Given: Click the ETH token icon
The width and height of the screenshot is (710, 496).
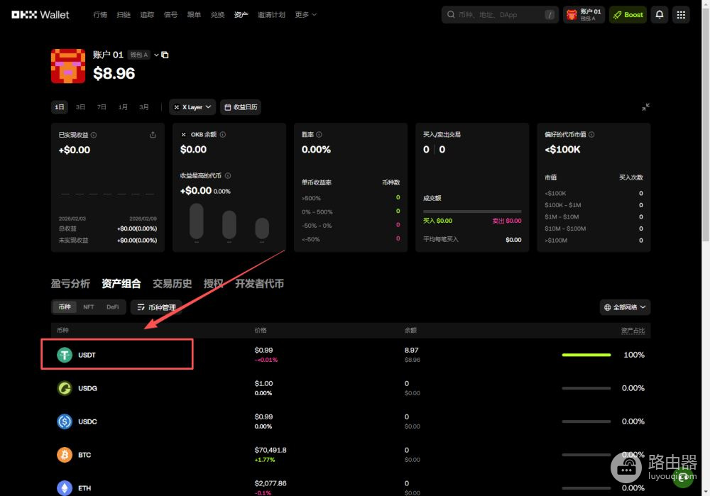Looking at the screenshot, I should tap(65, 488).
